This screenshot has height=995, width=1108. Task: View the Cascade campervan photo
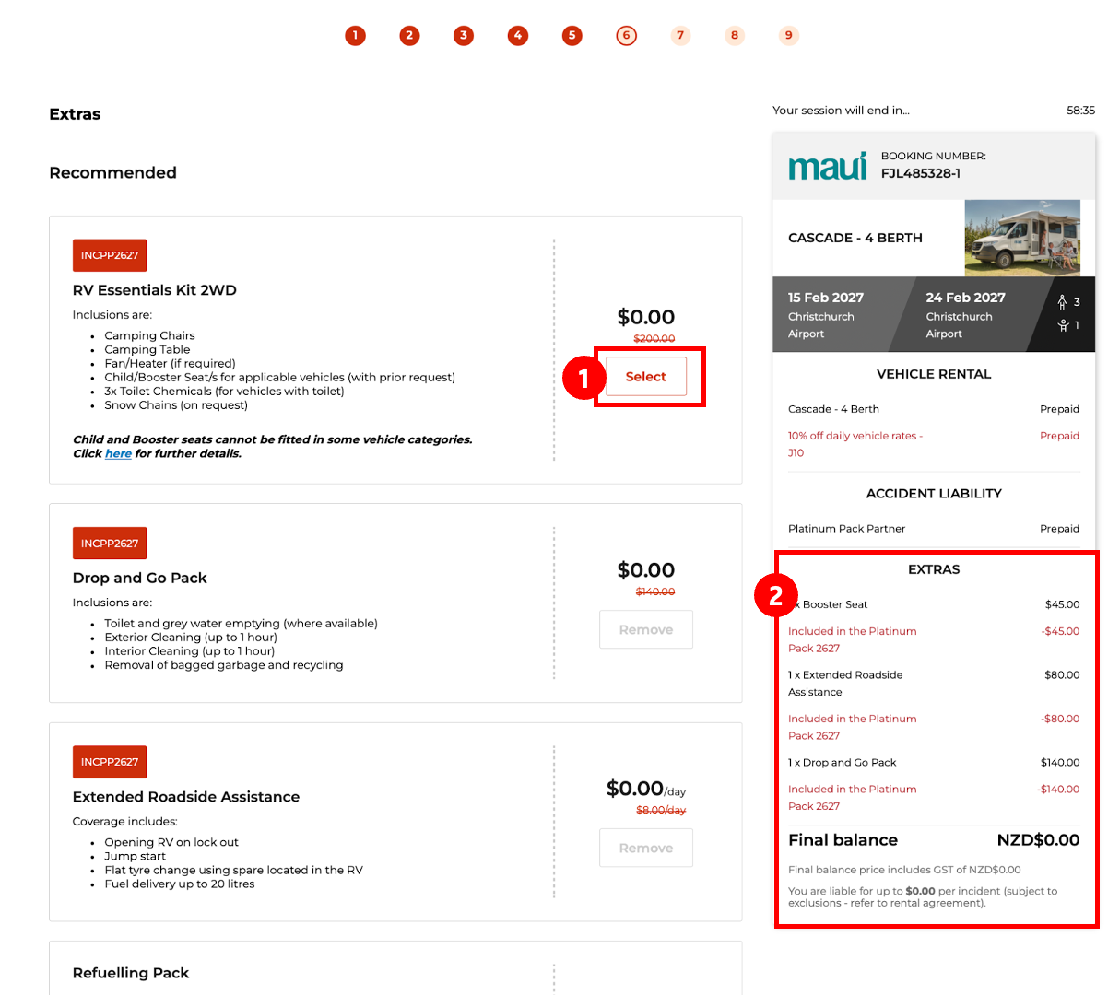click(x=1022, y=238)
